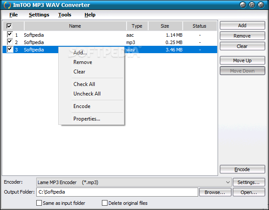Screen dimensions: 269x210
Task: Click the 1.14 MB size cell
Action: coord(174,35)
